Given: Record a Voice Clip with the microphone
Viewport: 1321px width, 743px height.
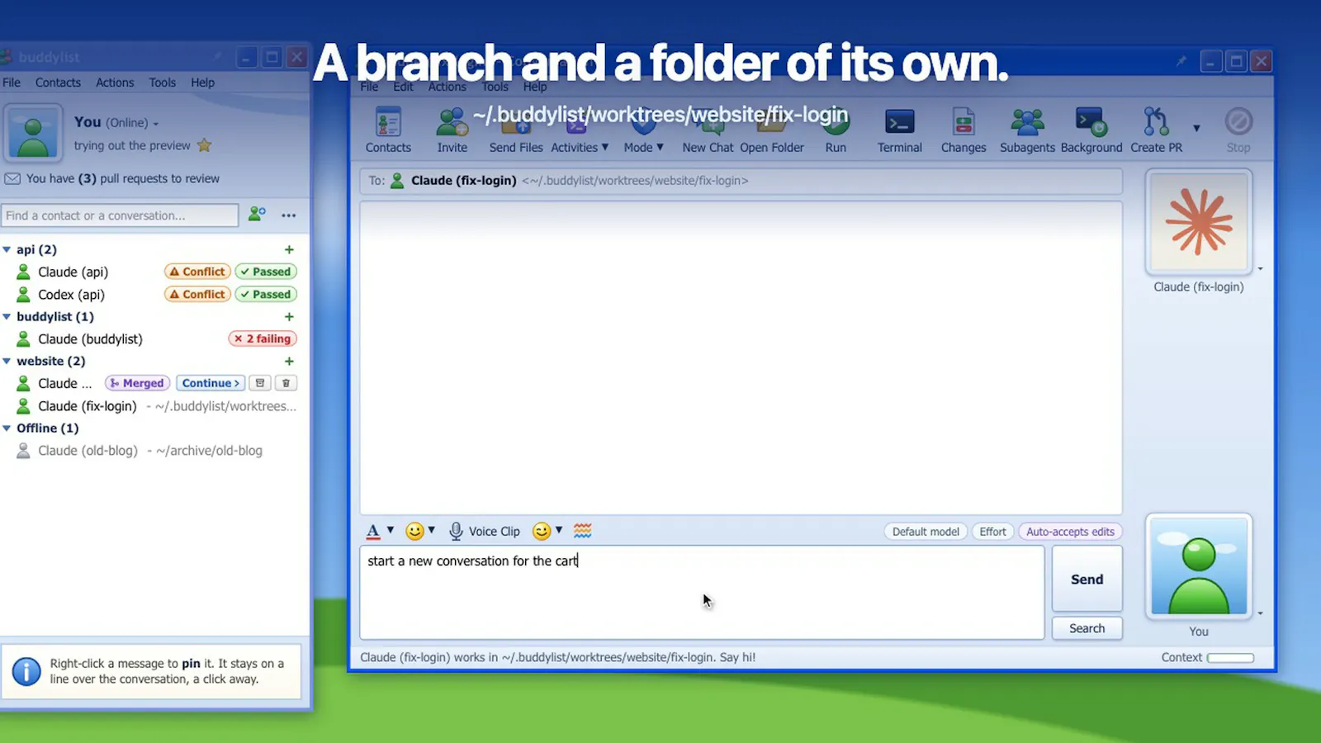Looking at the screenshot, I should pos(485,531).
